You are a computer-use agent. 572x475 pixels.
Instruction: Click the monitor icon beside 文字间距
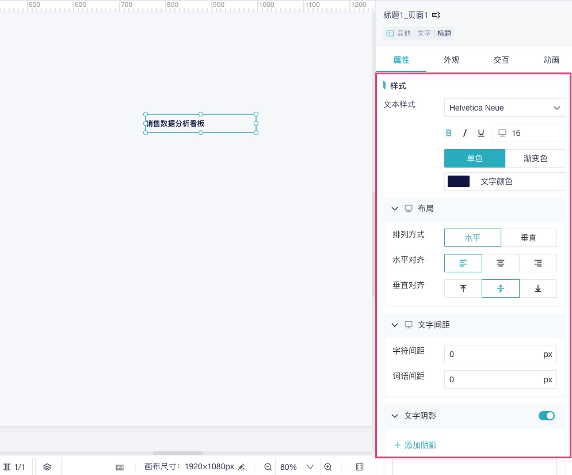click(408, 325)
